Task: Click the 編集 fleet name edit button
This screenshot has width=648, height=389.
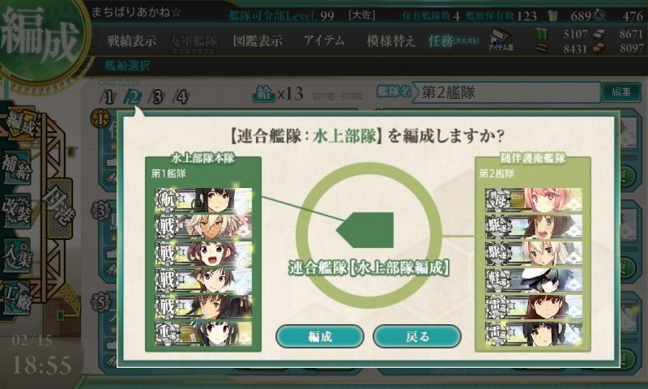Action: point(621,92)
